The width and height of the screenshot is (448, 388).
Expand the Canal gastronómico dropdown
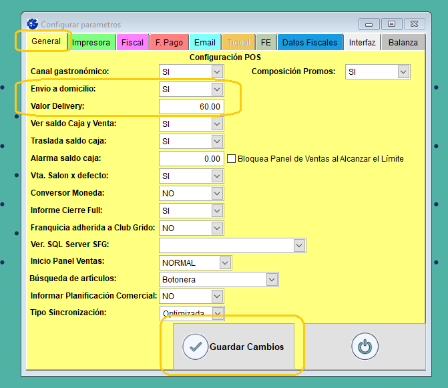(216, 71)
